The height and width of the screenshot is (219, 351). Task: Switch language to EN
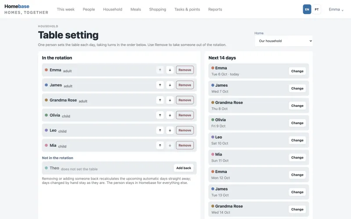pos(307,9)
